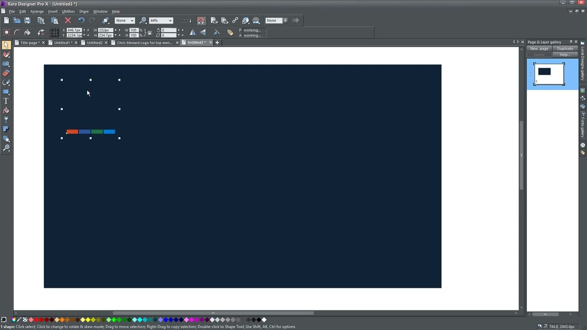
Task: Select the Selector tool
Action: click(6, 46)
